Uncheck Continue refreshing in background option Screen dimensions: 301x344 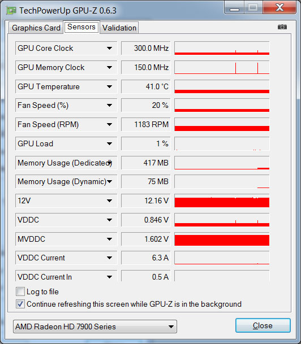point(20,304)
